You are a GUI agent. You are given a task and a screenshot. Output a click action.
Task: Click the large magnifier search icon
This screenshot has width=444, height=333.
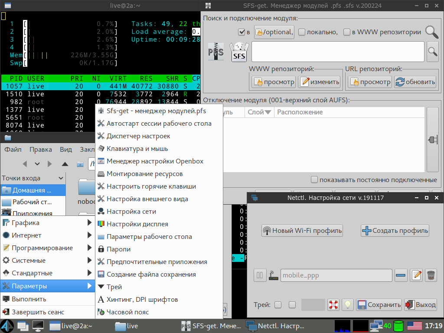click(432, 32)
